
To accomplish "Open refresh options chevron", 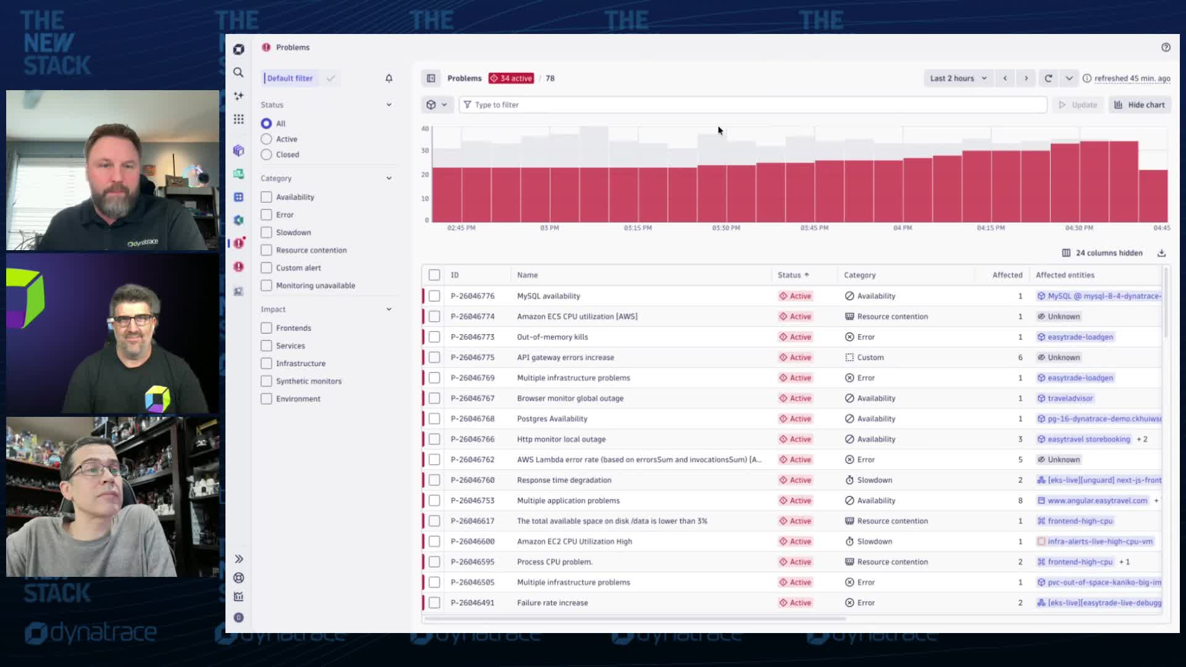I will point(1069,78).
